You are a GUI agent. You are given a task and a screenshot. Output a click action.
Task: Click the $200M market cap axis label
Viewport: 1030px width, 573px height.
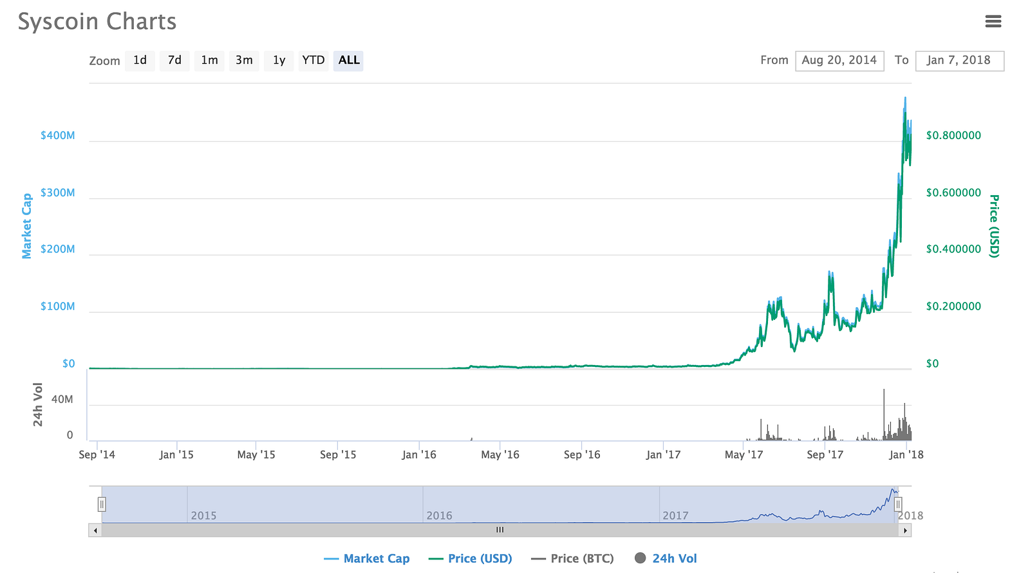(57, 249)
